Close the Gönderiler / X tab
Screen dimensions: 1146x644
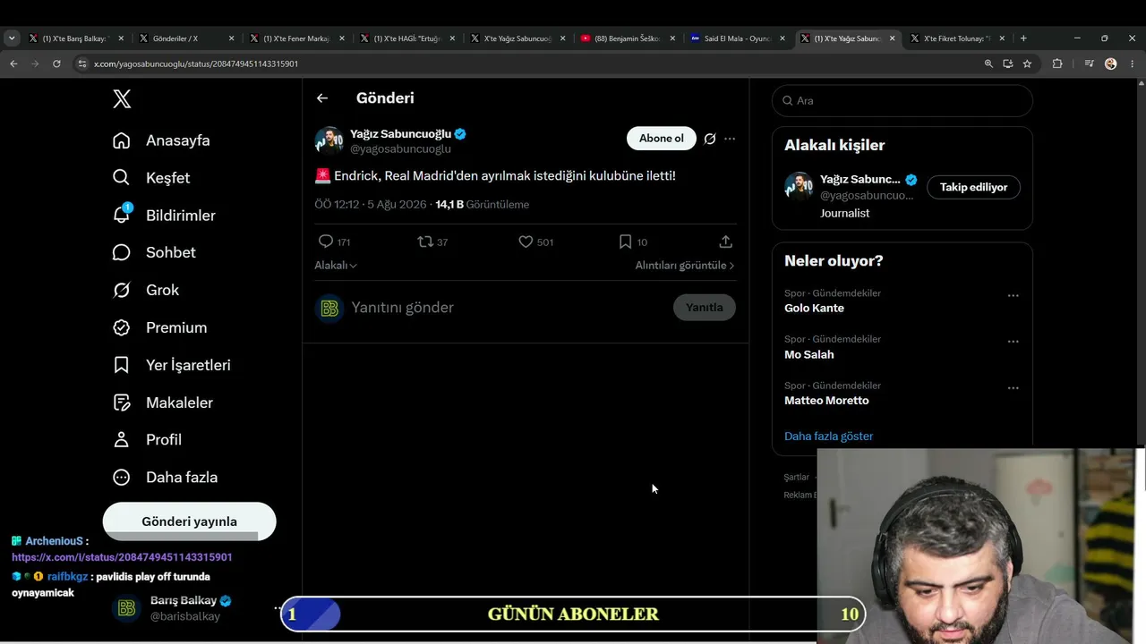[231, 38]
